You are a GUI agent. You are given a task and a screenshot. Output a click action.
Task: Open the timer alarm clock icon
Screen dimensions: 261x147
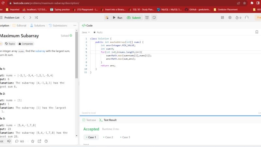tap(147, 18)
